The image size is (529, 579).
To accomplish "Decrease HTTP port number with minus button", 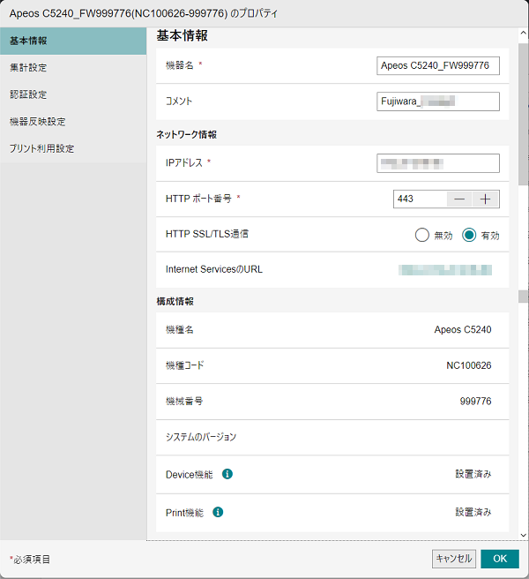I will point(459,199).
